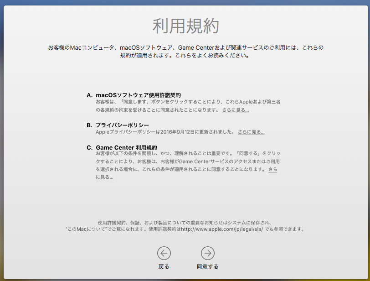This screenshot has height=281, width=370.
Task: Select the 戻る label under back arrow
Action: pyautogui.click(x=164, y=266)
